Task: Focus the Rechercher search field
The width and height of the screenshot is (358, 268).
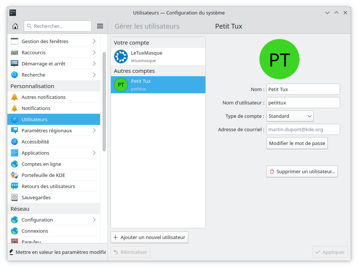Action: (x=58, y=26)
